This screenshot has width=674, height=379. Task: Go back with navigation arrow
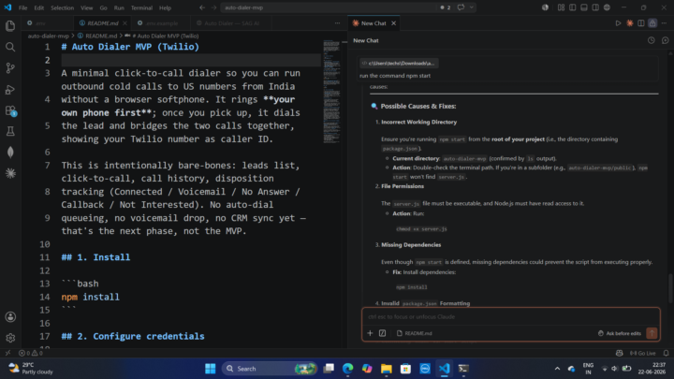click(202, 7)
